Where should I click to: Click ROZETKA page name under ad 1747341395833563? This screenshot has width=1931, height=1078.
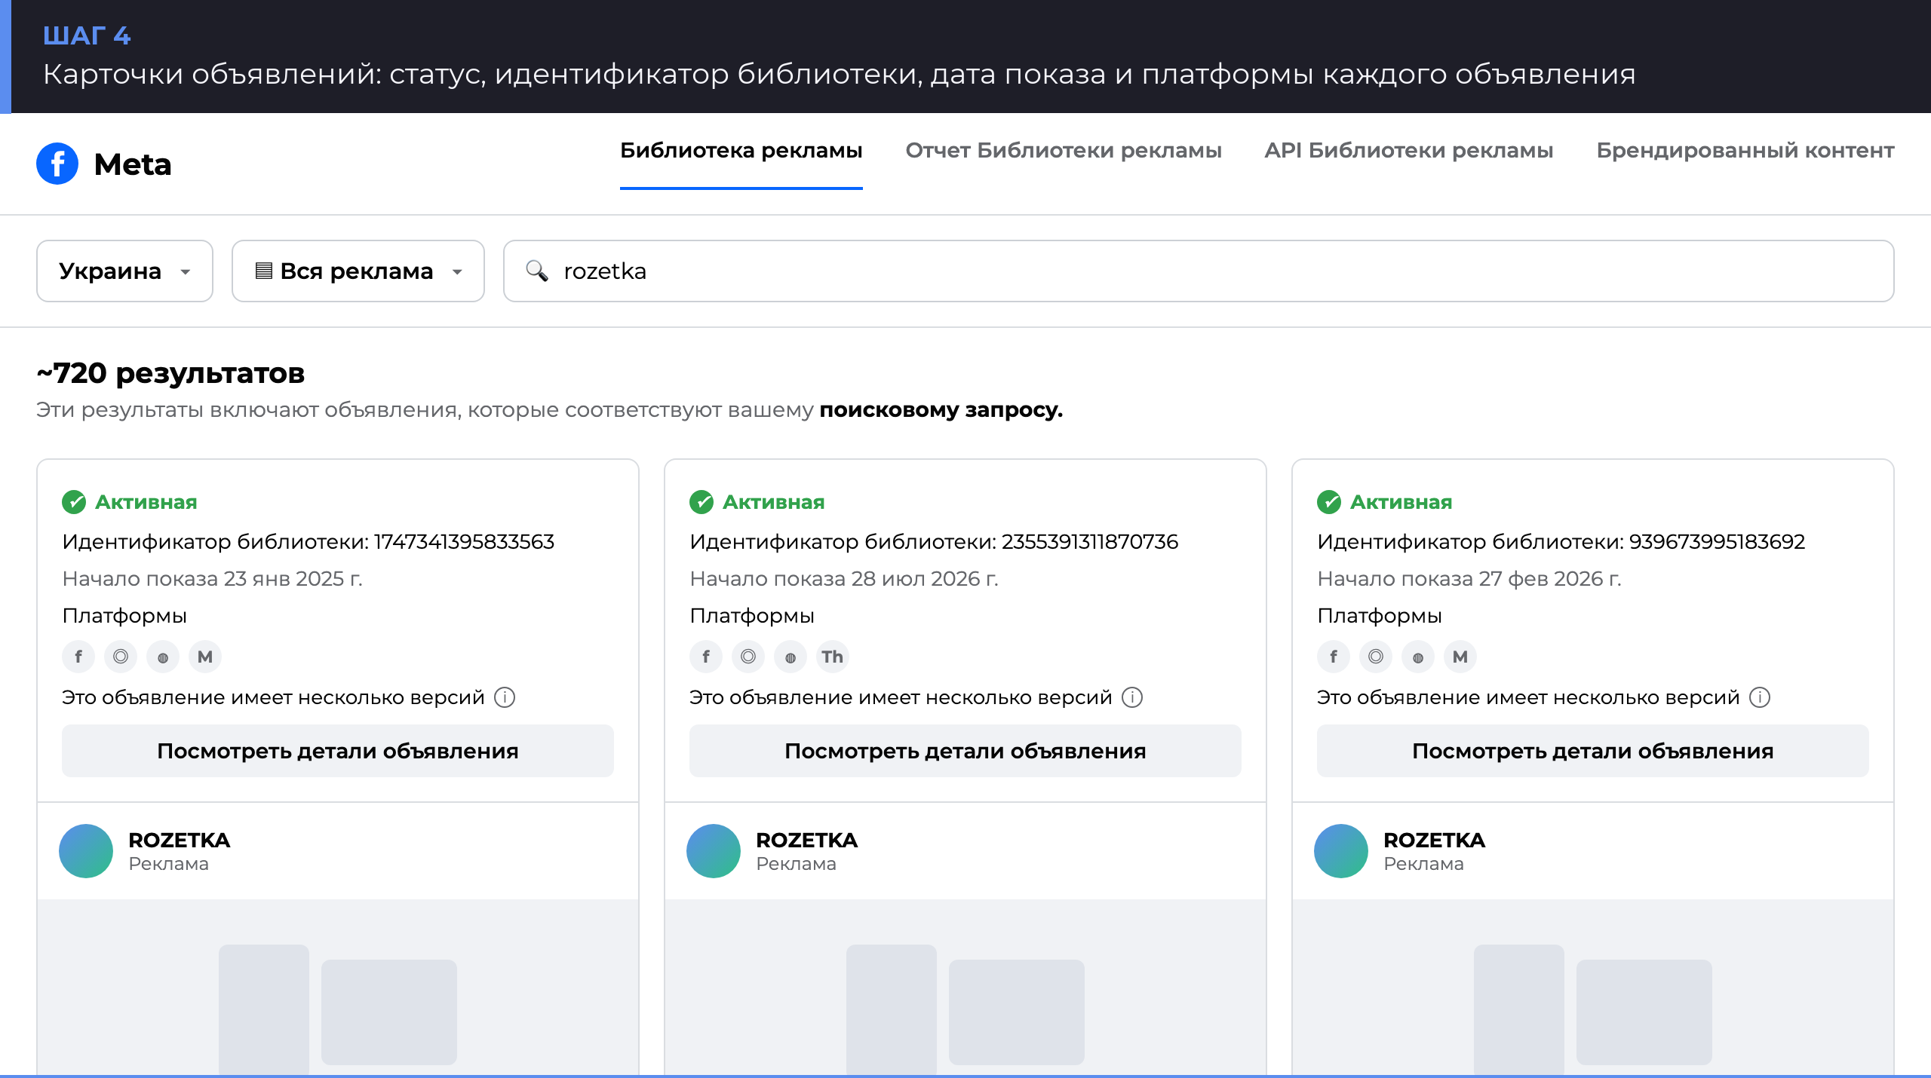pyautogui.click(x=180, y=840)
